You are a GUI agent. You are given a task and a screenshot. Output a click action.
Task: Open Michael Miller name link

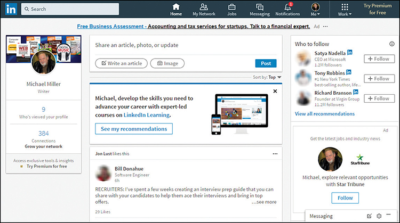click(x=44, y=84)
